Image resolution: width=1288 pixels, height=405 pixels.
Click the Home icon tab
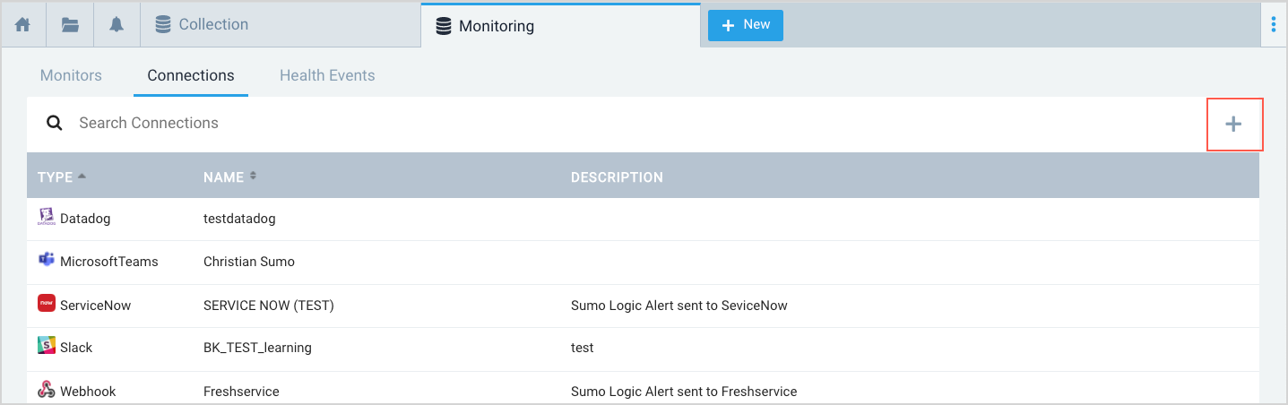pyautogui.click(x=23, y=25)
